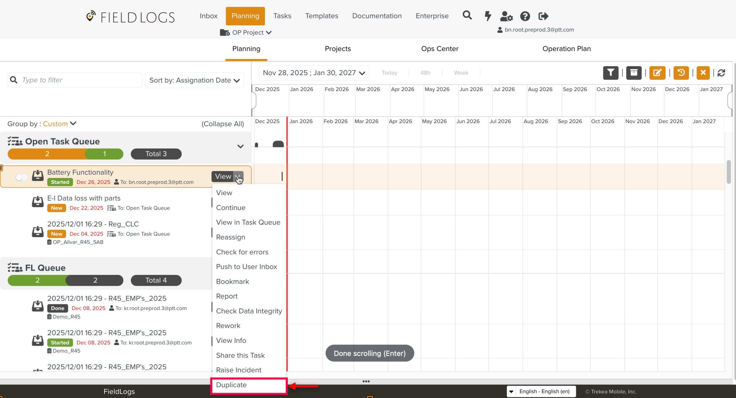Image resolution: width=736 pixels, height=398 pixels.
Task: Click the Collapse All link
Action: [x=223, y=124]
